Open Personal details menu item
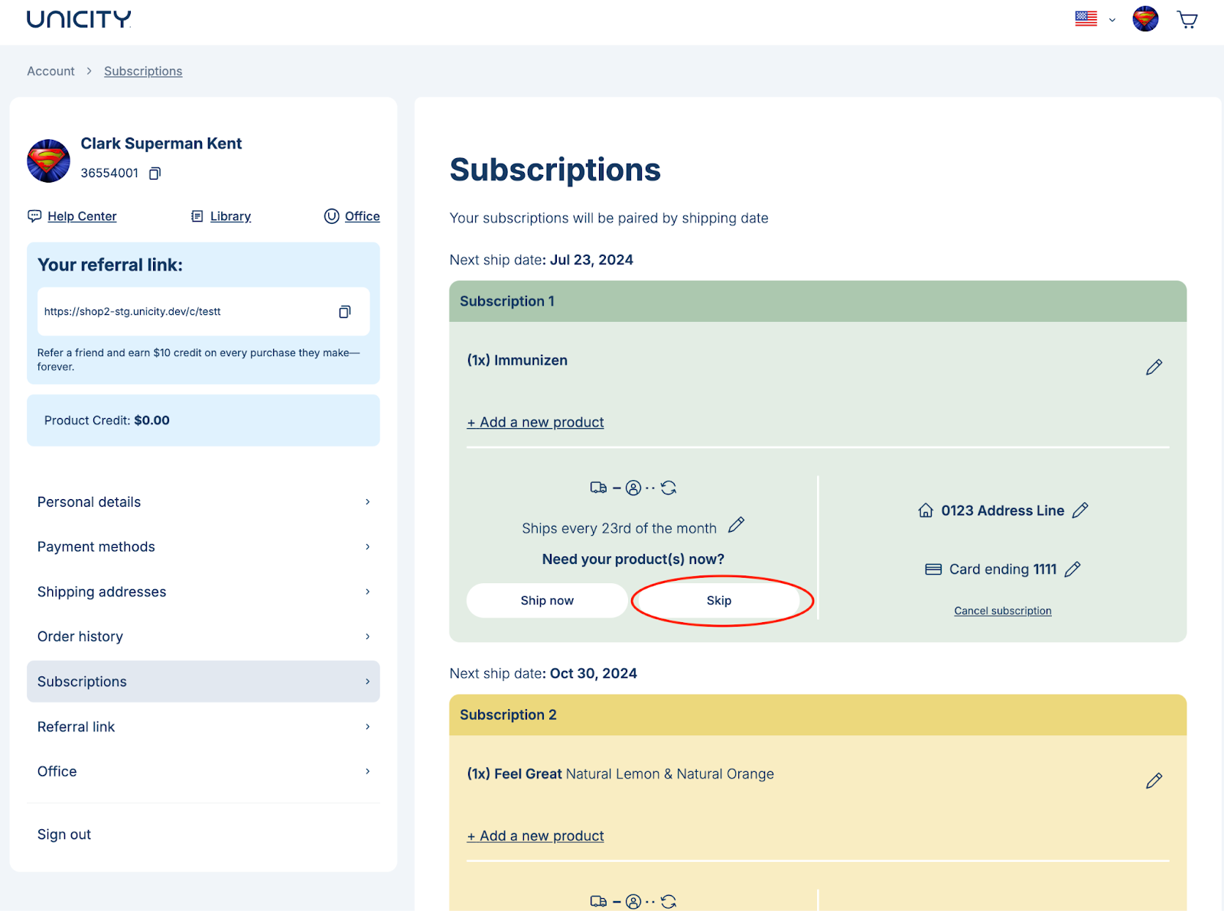 point(203,502)
